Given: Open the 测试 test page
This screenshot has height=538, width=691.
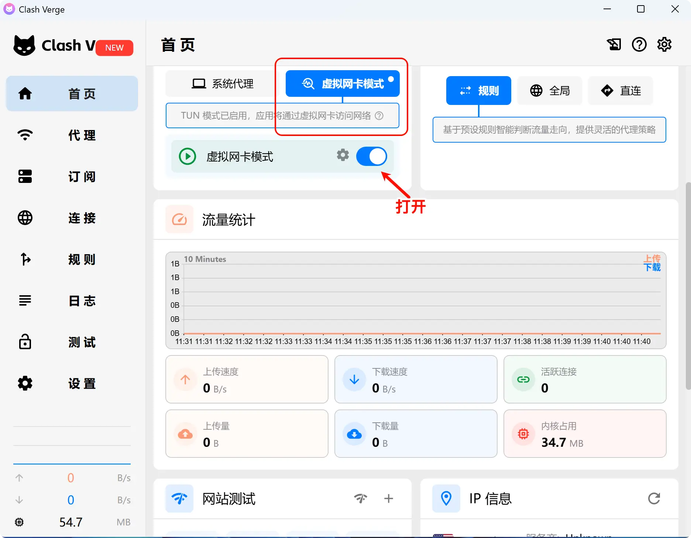Looking at the screenshot, I should pyautogui.click(x=72, y=342).
